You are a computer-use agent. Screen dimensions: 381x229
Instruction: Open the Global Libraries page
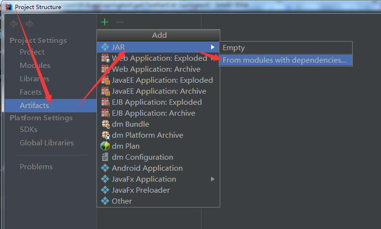pos(47,142)
